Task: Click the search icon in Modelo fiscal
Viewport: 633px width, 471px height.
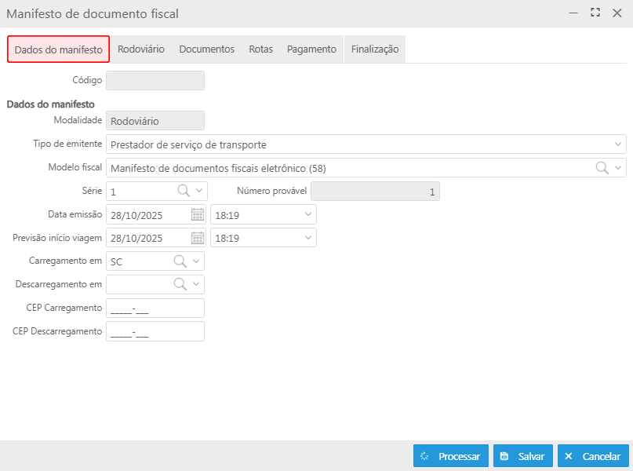Action: [602, 167]
